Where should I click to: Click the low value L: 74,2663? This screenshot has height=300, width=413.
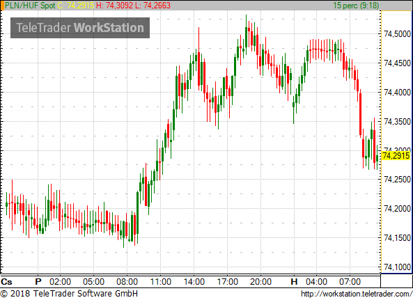153,6
